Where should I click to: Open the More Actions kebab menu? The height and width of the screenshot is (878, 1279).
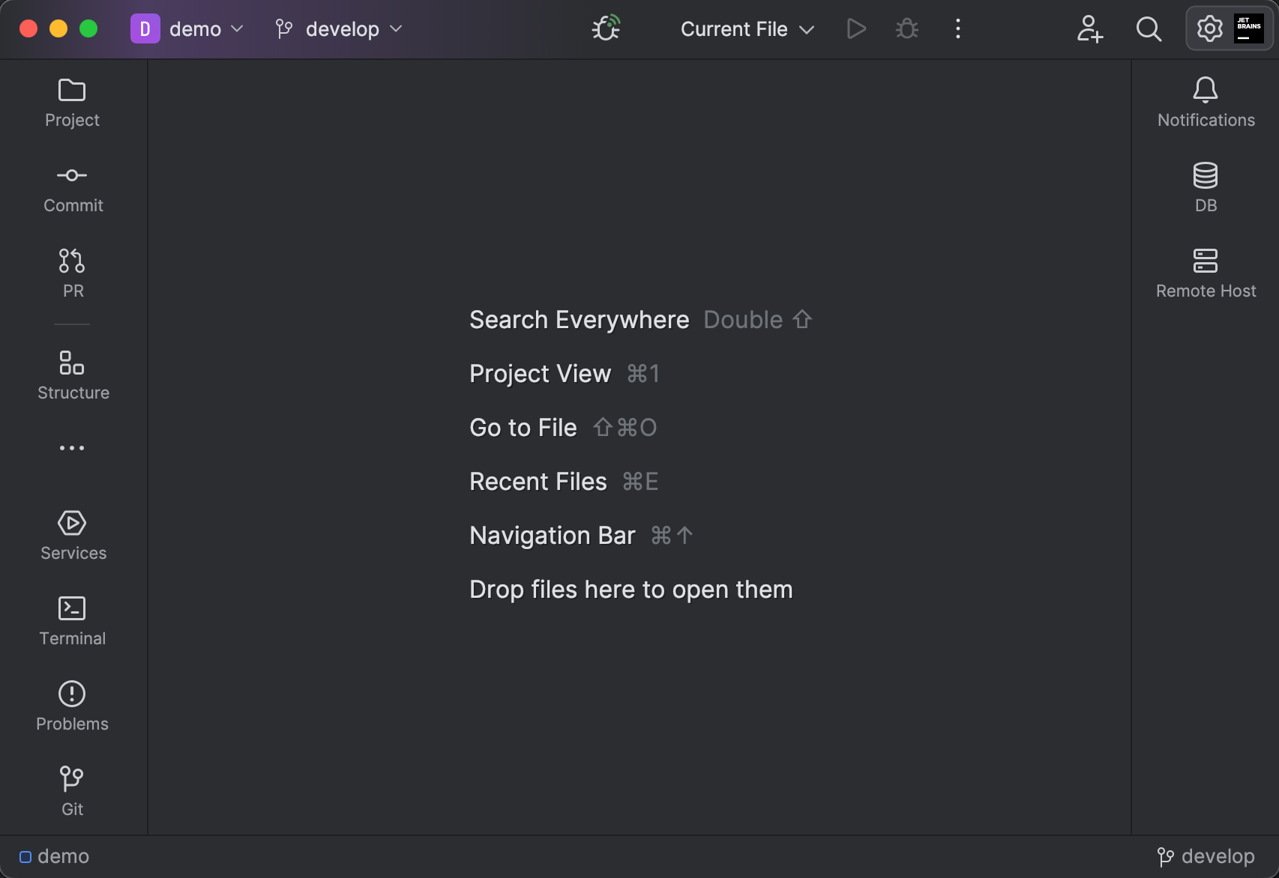coord(957,28)
